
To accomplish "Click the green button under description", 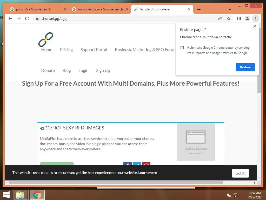I will pos(57,164).
